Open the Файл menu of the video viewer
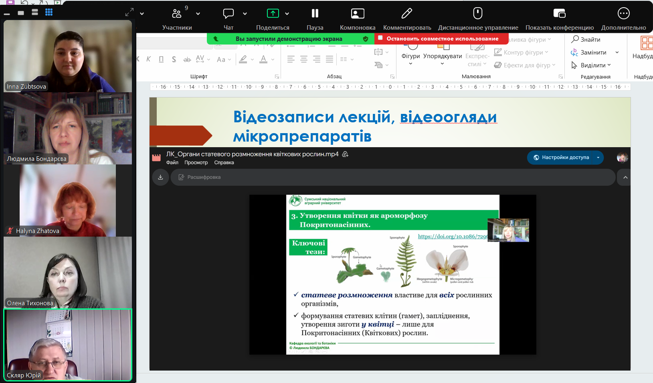The image size is (653, 383). [x=172, y=162]
